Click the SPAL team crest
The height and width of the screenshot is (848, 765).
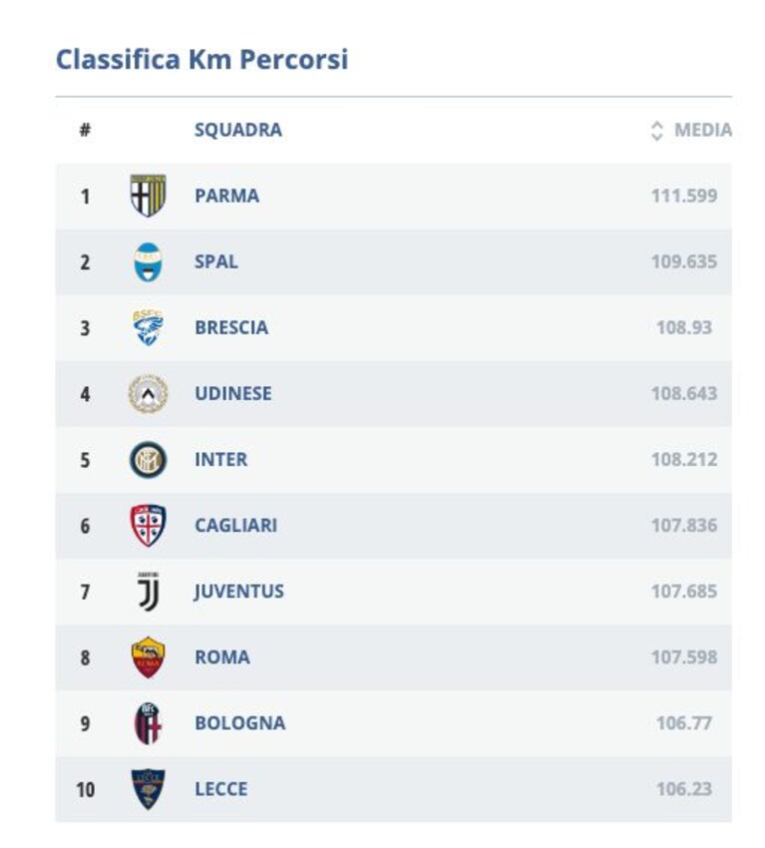(148, 262)
